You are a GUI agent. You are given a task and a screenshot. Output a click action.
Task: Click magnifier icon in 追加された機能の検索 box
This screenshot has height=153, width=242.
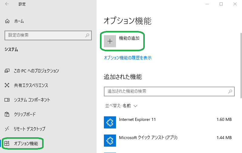(x=230, y=91)
